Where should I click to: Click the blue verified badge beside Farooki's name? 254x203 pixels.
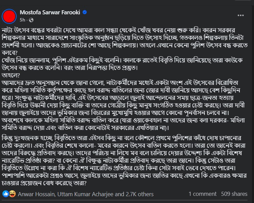pyautogui.click(x=84, y=12)
